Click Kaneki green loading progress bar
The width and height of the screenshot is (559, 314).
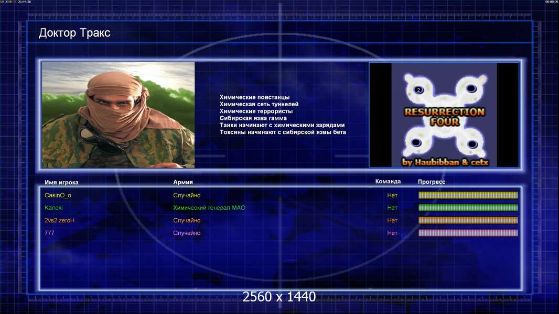pos(468,208)
